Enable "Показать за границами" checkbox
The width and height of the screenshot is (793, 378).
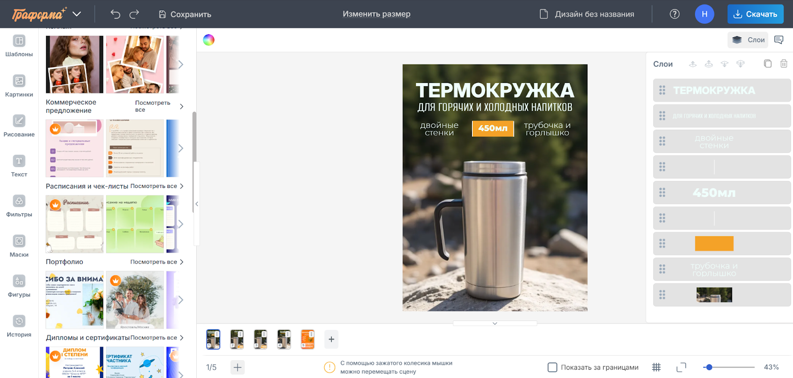(552, 367)
